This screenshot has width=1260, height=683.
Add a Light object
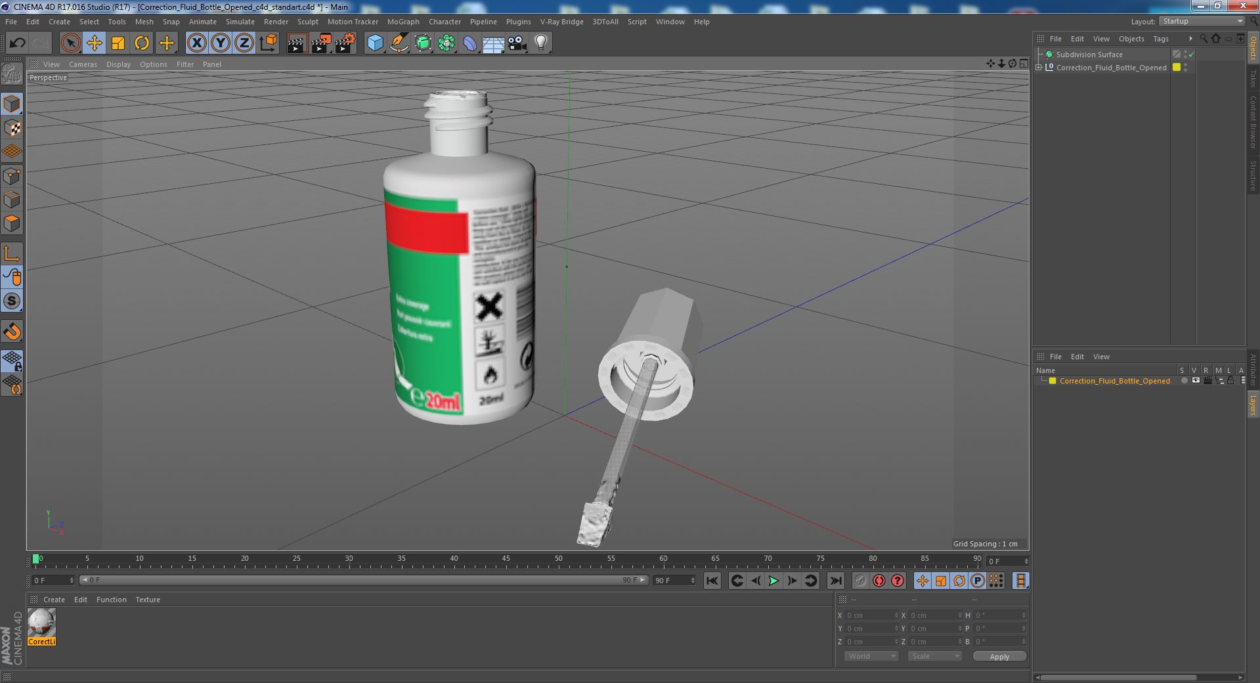pos(541,43)
